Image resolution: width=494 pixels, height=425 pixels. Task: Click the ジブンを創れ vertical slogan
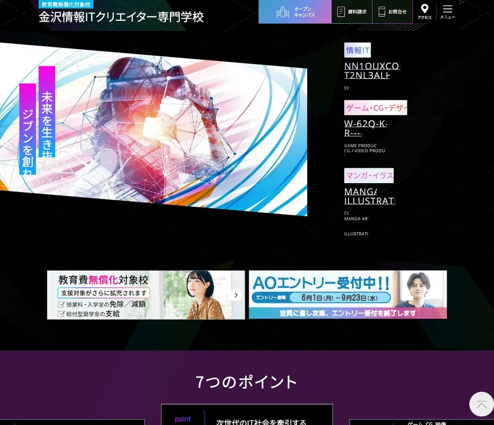coord(28,129)
